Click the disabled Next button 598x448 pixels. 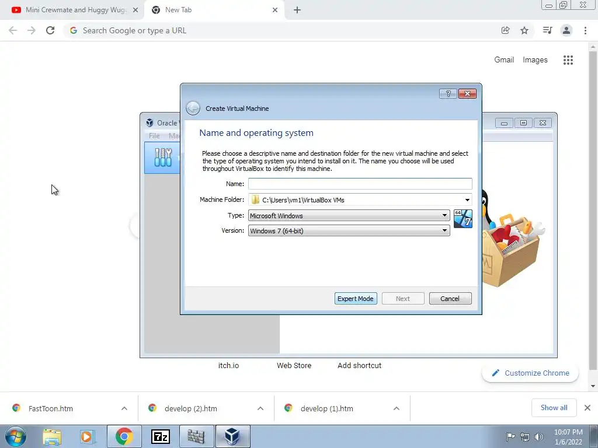(x=403, y=299)
